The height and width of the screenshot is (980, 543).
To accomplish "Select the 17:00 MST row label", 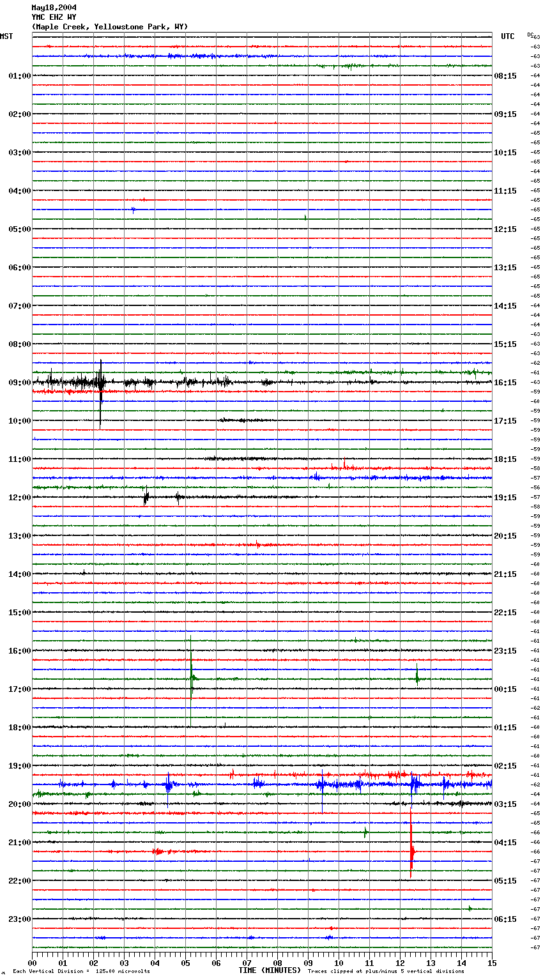I will (20, 689).
